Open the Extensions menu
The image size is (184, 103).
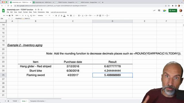point(41,12)
